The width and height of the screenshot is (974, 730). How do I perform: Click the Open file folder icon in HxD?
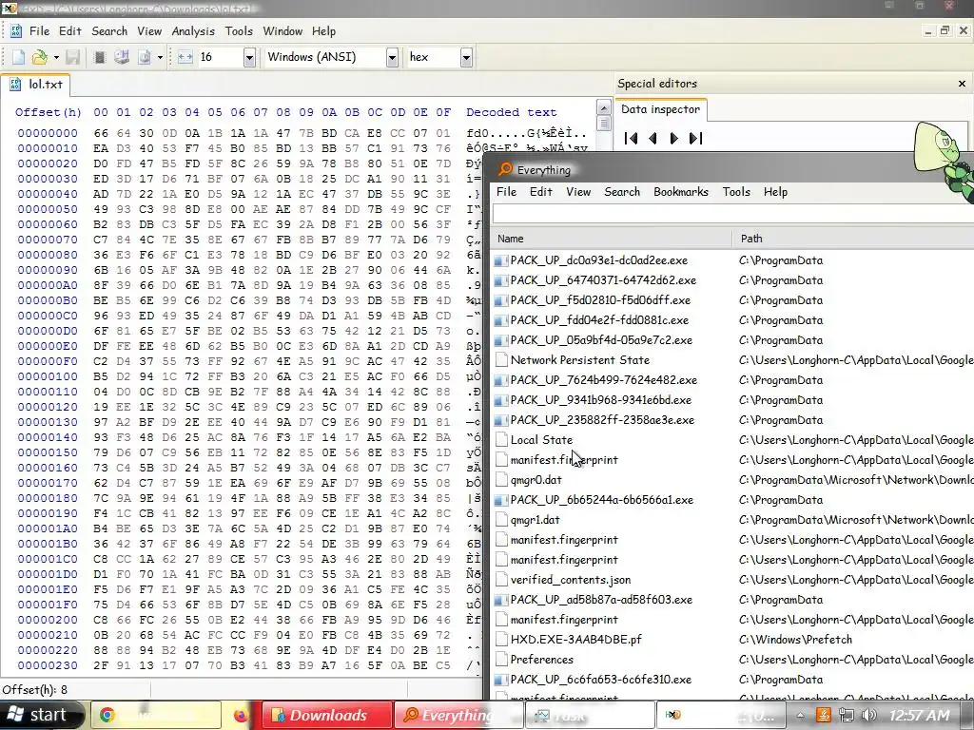click(x=39, y=57)
